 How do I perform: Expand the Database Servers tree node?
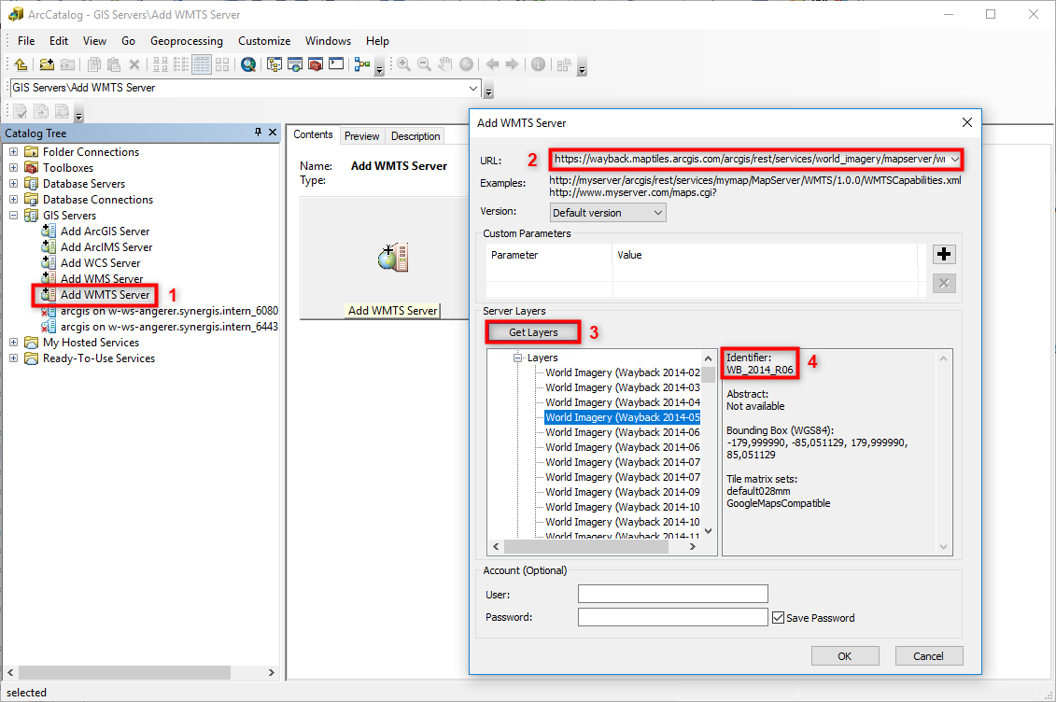tap(11, 183)
